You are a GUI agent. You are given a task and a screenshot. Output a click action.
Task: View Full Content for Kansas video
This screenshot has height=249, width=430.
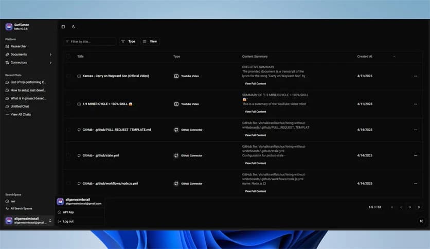[x=255, y=84]
